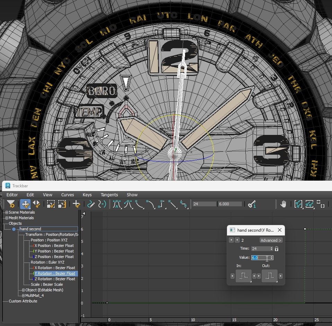Viewport: 332px width, 326px height.
Task: Select Scale : Bezier Scale track
Action: click(47, 284)
